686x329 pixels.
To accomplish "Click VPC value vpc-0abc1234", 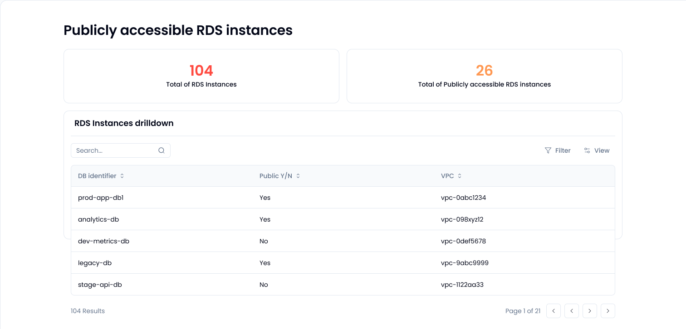I will click(x=463, y=198).
